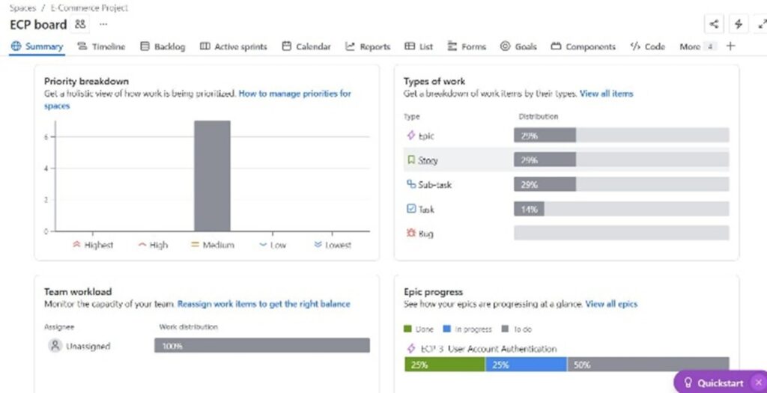This screenshot has height=393, width=767.
Task: Switch to the Timeline tab
Action: click(x=101, y=46)
